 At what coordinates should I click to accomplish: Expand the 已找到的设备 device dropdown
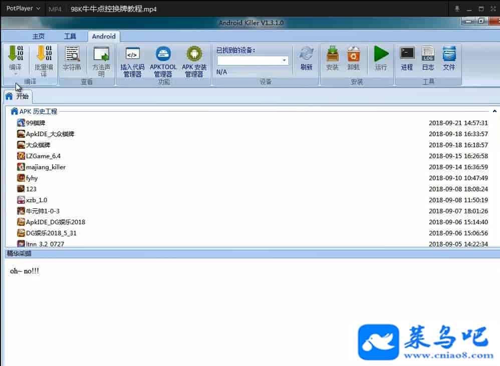[285, 61]
